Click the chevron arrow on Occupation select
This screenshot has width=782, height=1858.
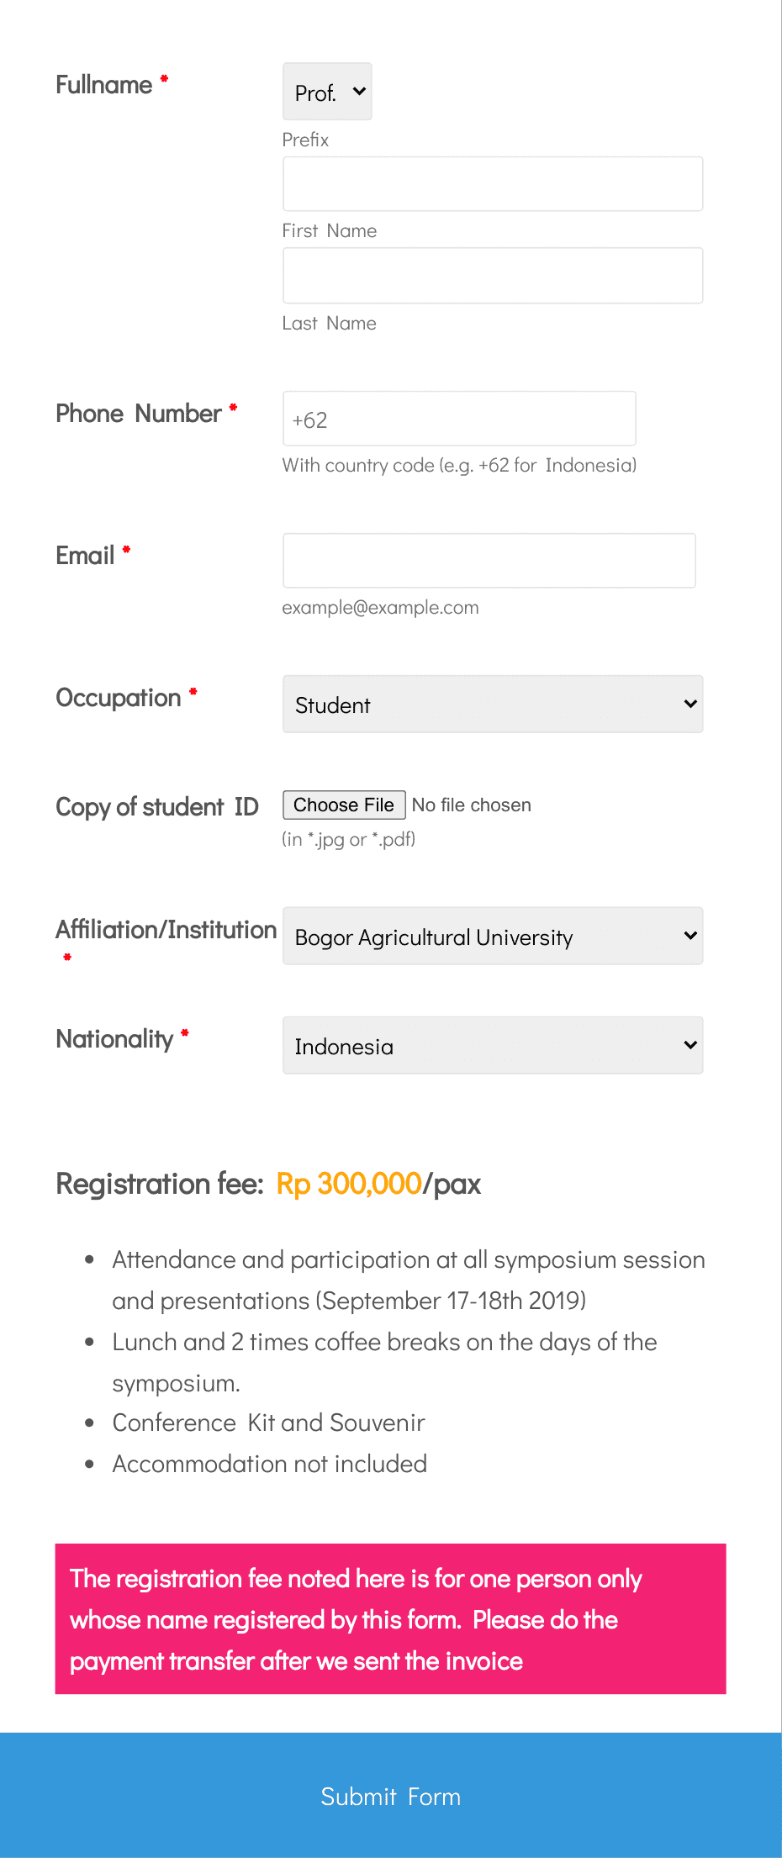[x=690, y=704]
